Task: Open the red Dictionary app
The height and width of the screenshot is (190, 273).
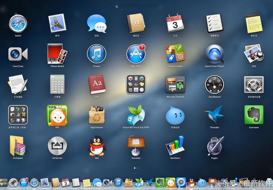Action: click(97, 84)
